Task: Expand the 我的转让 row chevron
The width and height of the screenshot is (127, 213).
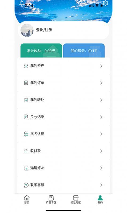Action: click(101, 100)
